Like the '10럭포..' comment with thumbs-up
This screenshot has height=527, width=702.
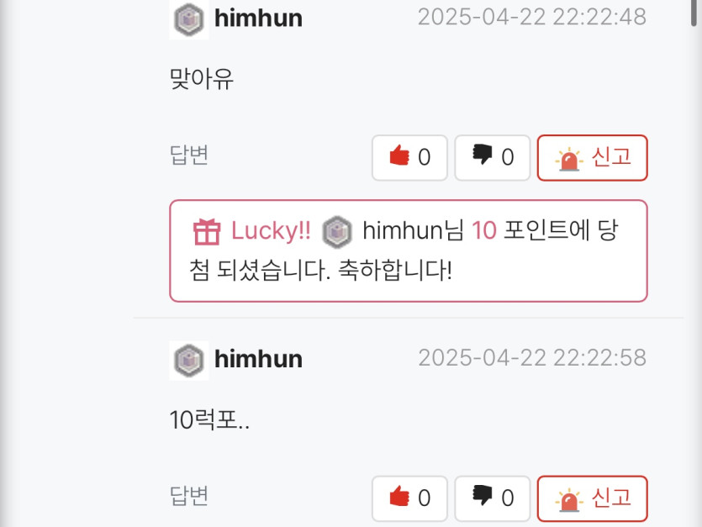tap(409, 498)
